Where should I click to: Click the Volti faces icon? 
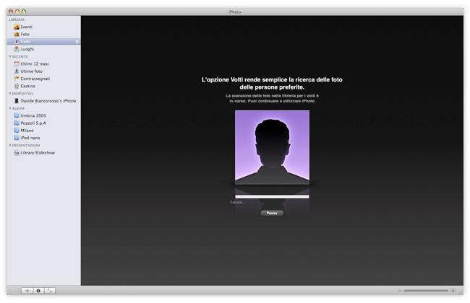17,42
